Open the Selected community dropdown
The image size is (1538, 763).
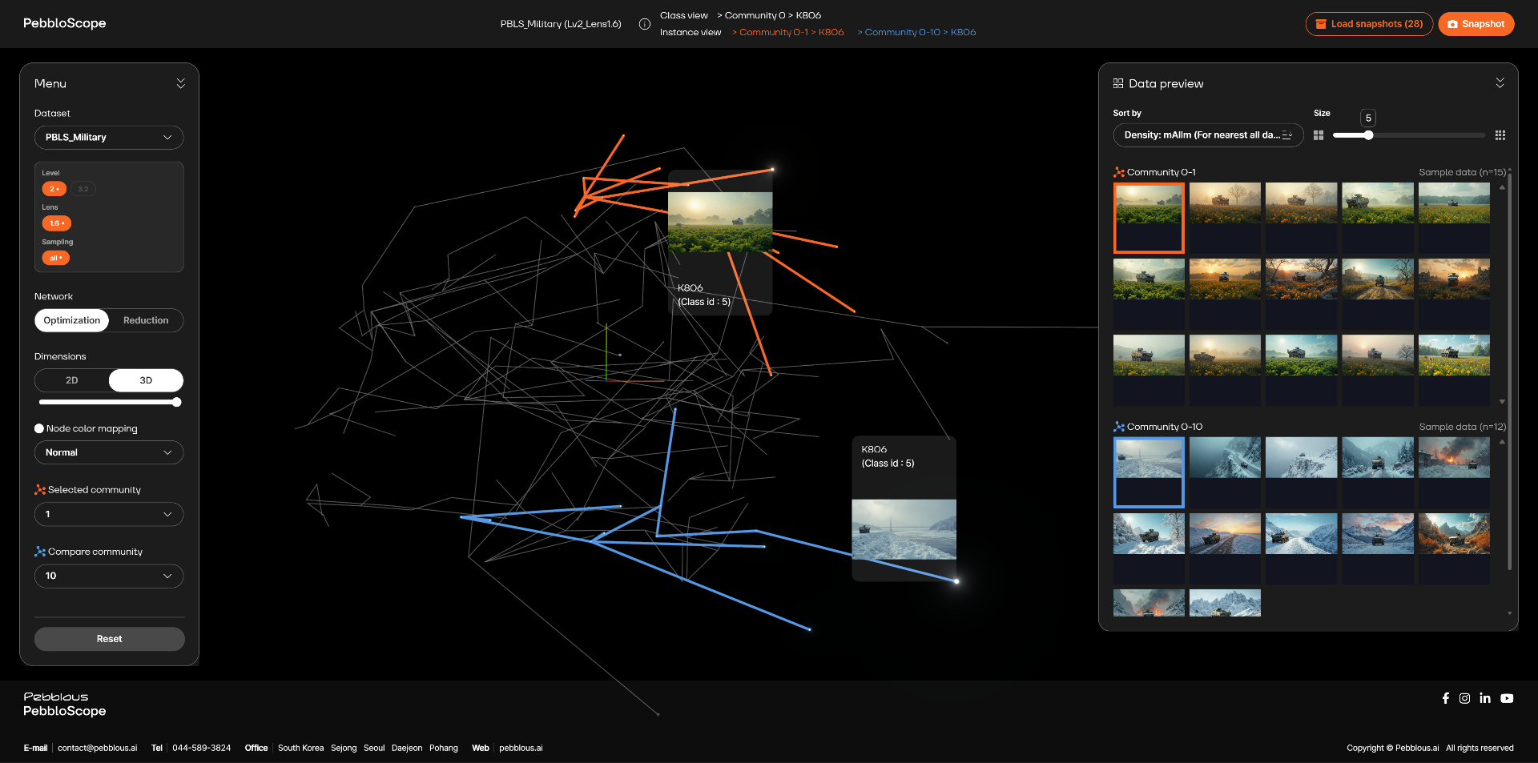[109, 514]
